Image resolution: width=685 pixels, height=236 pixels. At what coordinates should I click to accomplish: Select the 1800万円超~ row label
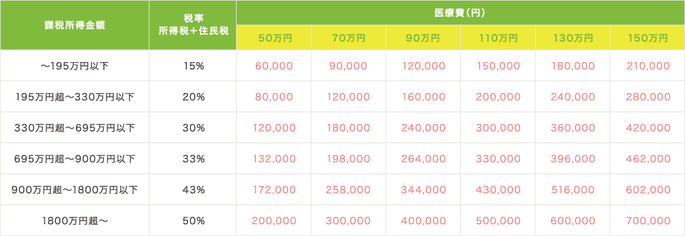coord(74,220)
